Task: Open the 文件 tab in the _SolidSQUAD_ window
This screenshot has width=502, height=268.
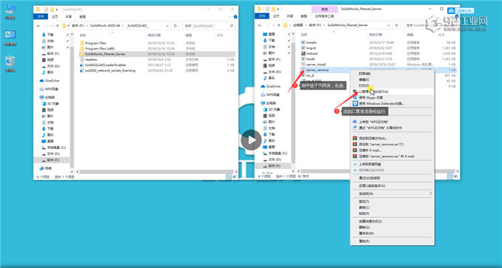Action: (x=41, y=17)
